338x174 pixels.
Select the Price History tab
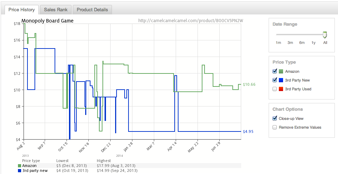tap(21, 10)
